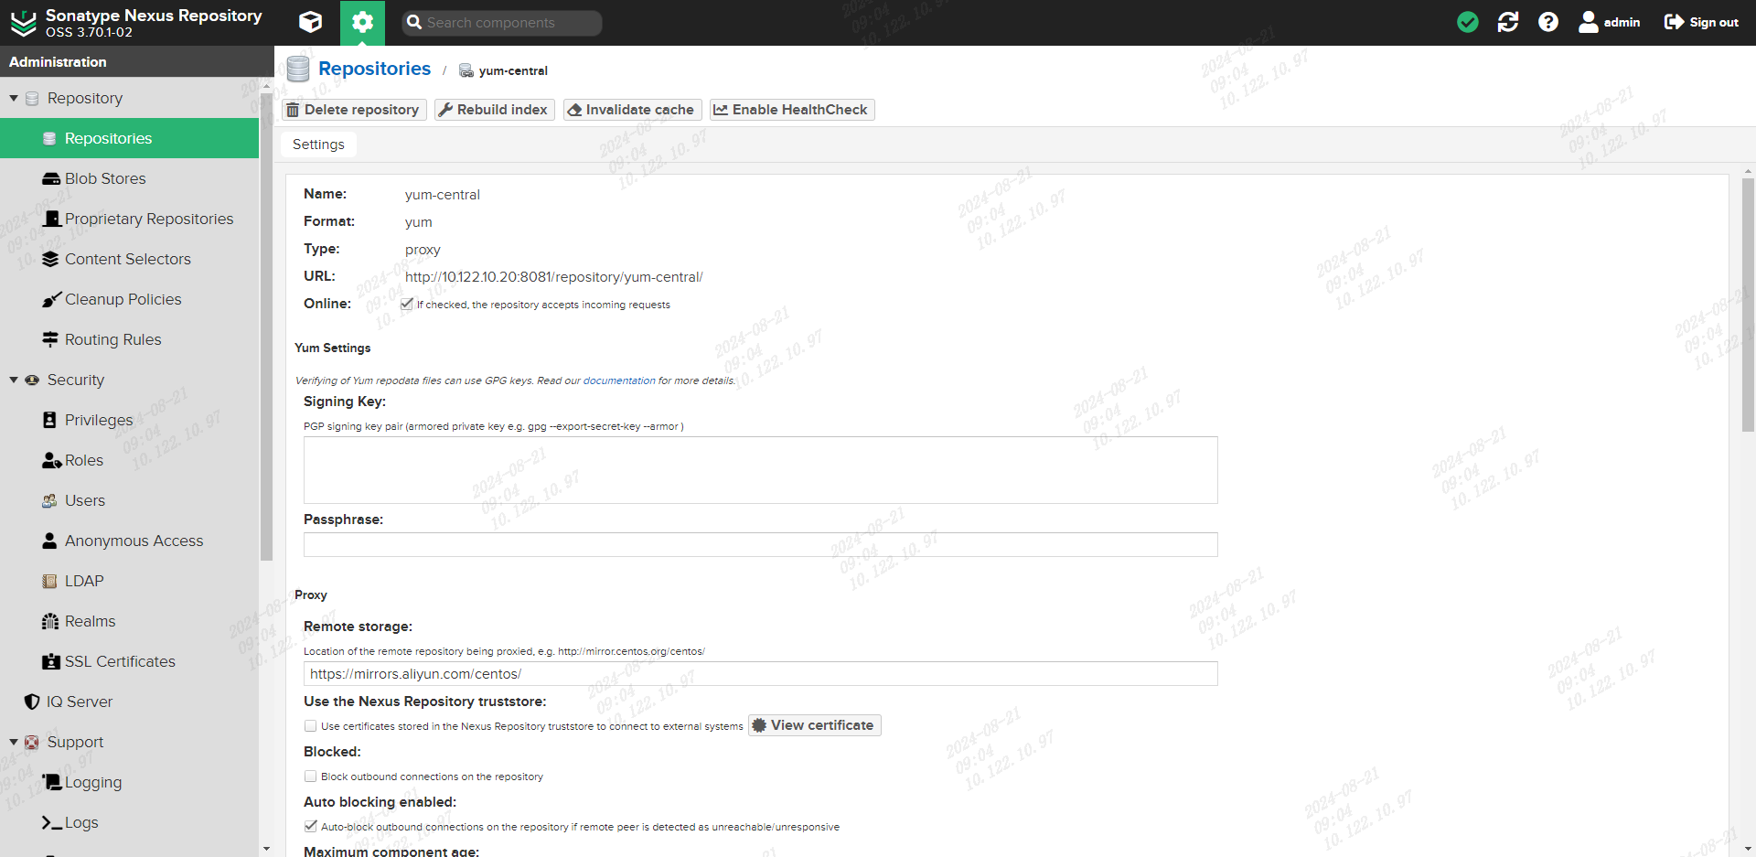Viewport: 1756px width, 857px height.
Task: Enable Use Nexus Repository truststore checkbox
Action: pyautogui.click(x=311, y=726)
